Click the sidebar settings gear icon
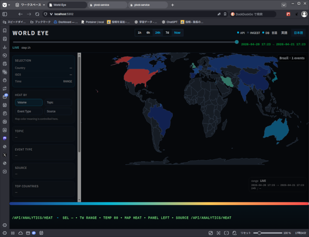309x237 pixels. click(4, 233)
